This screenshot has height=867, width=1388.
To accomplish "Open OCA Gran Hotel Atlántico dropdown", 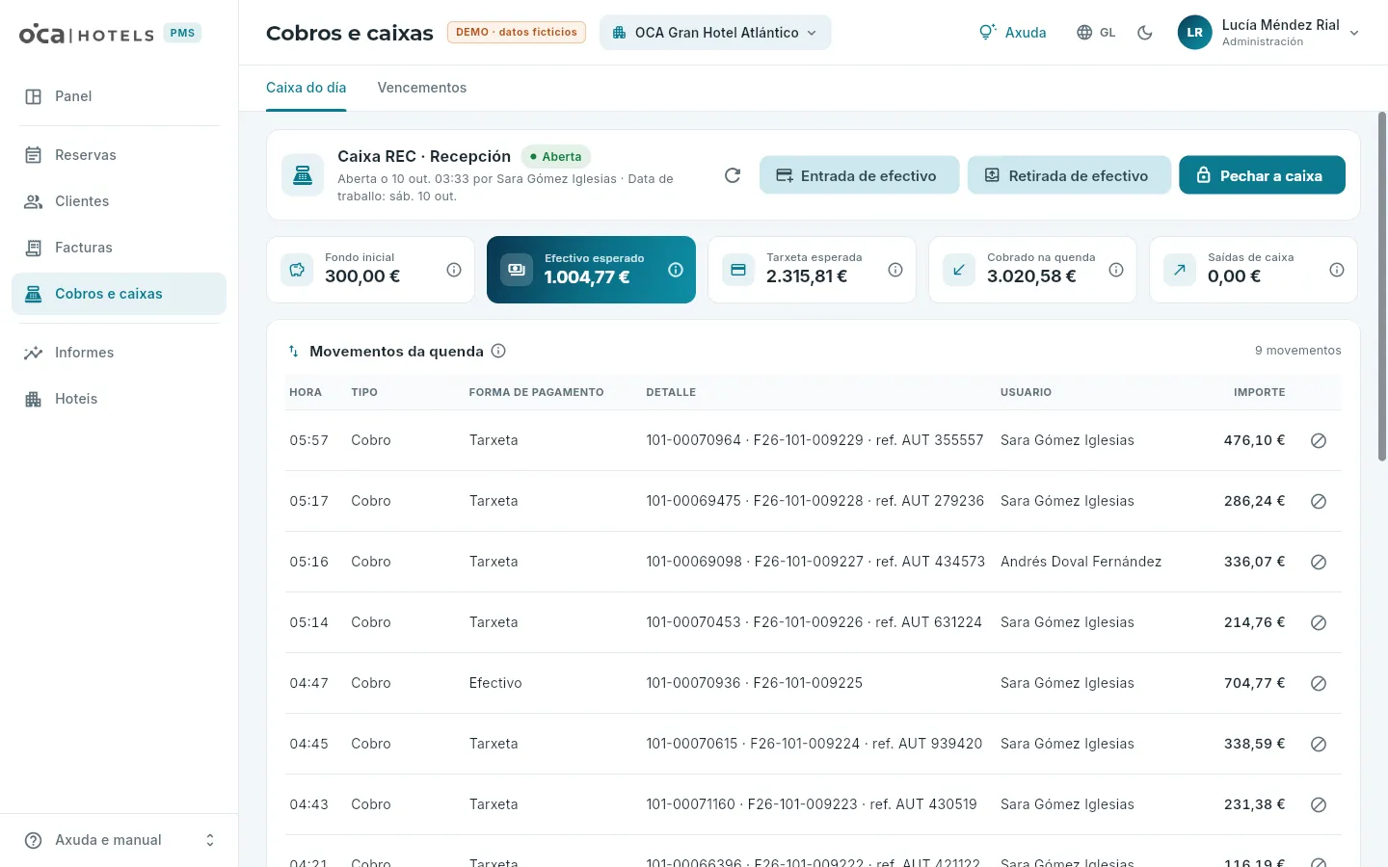I will (715, 33).
